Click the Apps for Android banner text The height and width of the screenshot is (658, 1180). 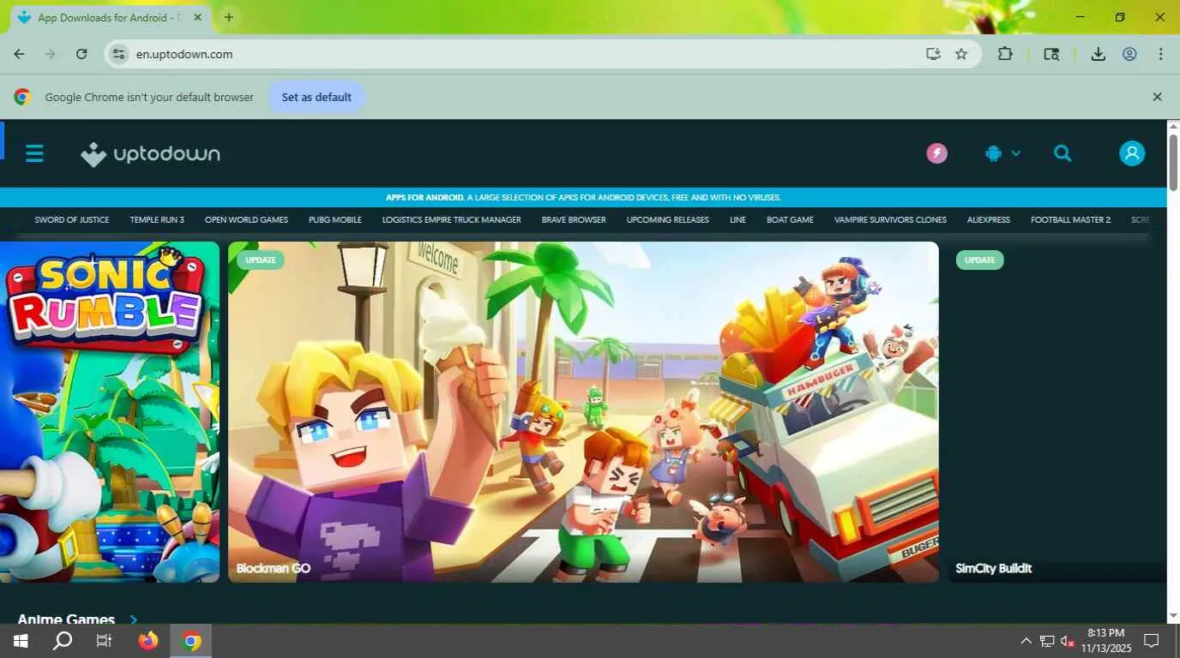coord(583,197)
